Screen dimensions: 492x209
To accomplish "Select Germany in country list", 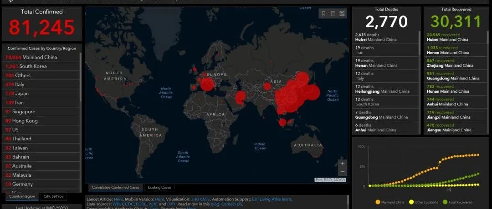I will (41, 184).
